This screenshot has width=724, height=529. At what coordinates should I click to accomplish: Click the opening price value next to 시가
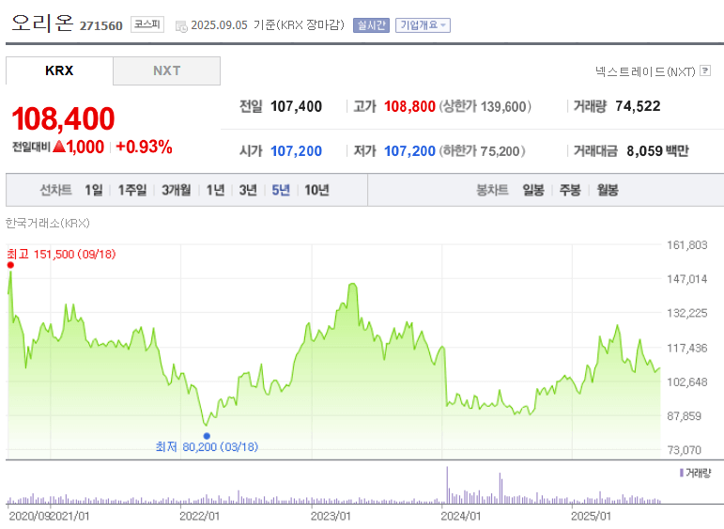[296, 151]
